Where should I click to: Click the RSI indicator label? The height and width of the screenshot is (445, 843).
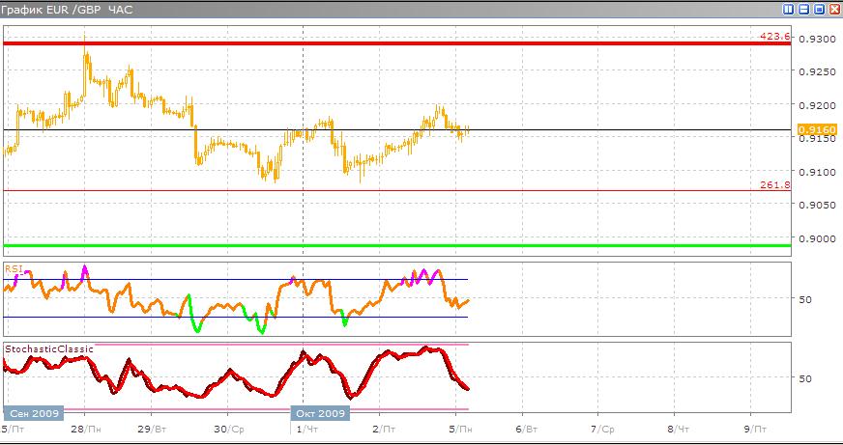point(14,269)
